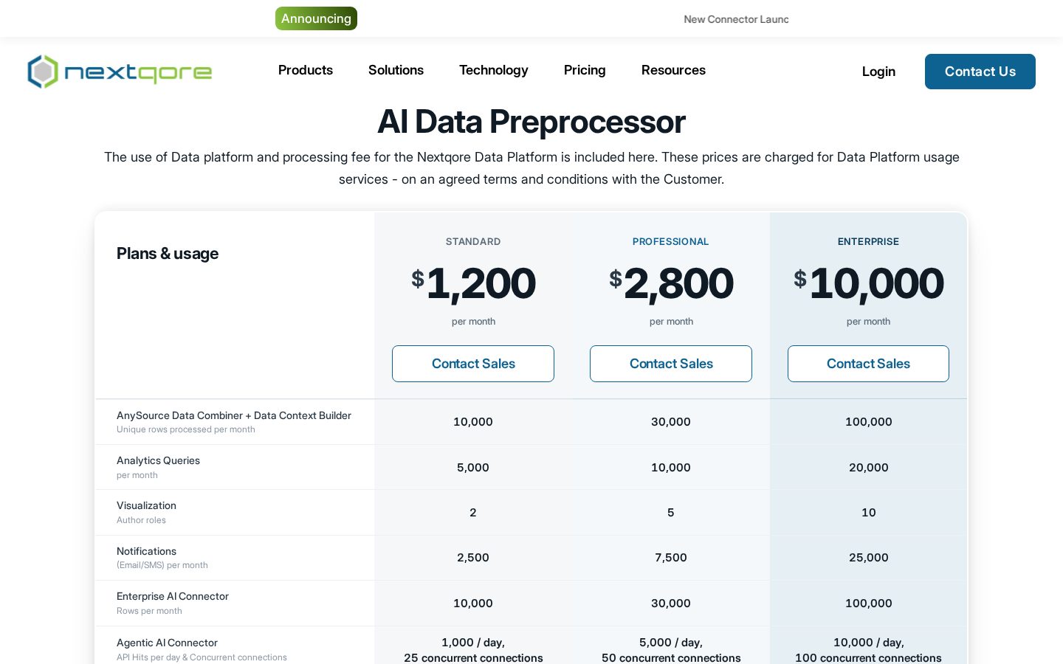Screen dimensions: 1063x664
Task: Click the Analytics Queries row label
Action: [158, 460]
